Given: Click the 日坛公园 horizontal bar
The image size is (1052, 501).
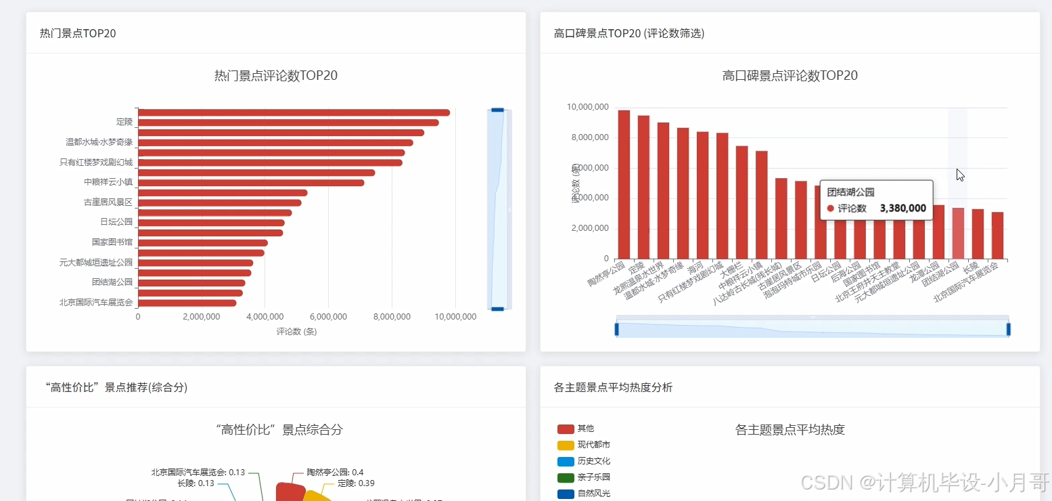Looking at the screenshot, I should pos(211,223).
